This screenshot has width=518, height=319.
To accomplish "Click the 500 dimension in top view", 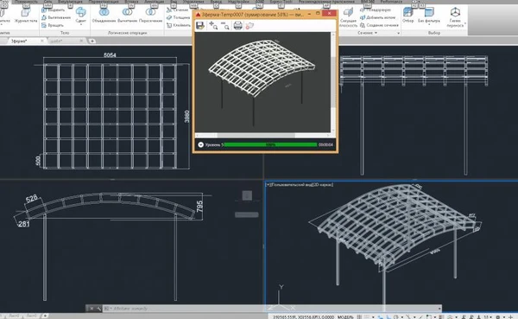I will [x=38, y=161].
